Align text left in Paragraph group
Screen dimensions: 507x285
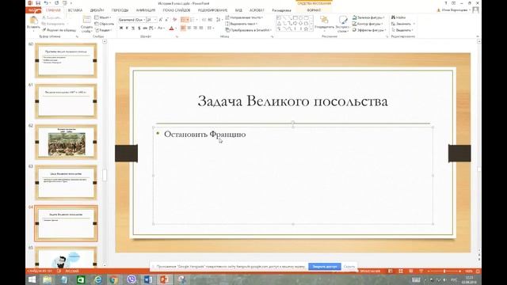[183, 28]
